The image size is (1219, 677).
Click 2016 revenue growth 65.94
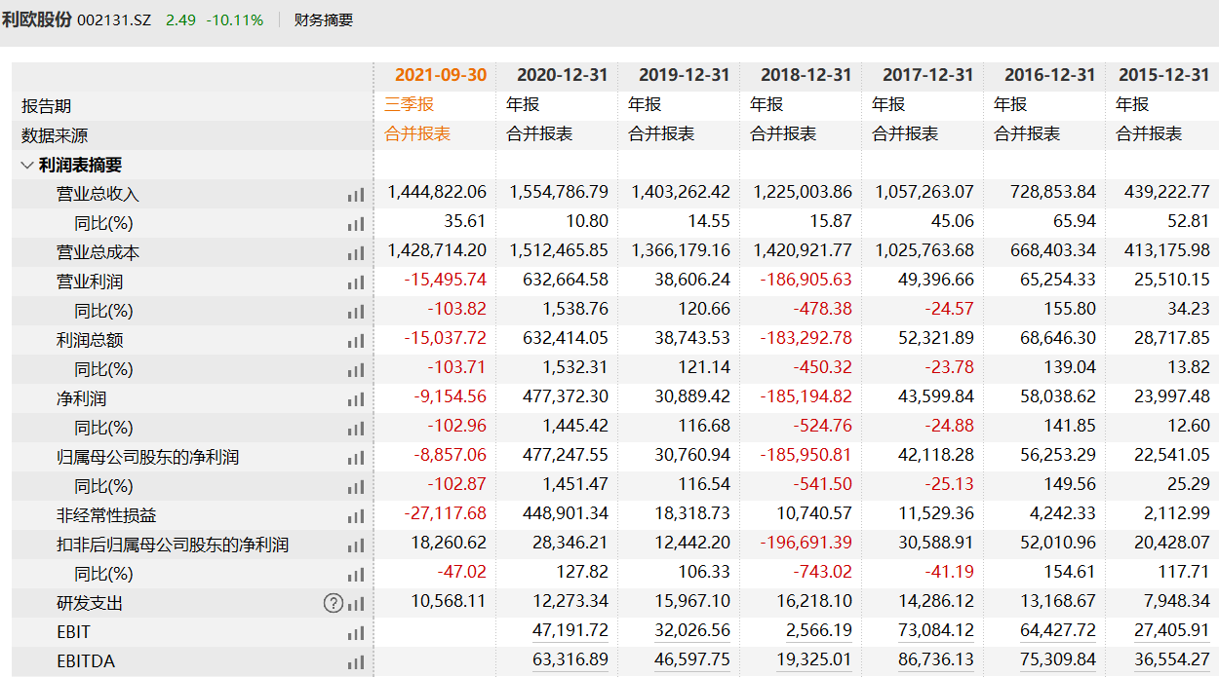[x=1075, y=222]
